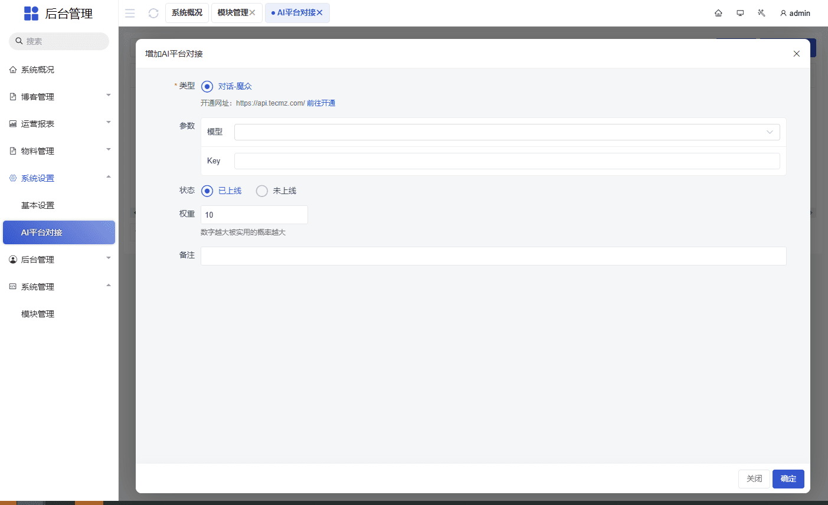
Task: Expand the 博客管理 sidebar menu
Action: (59, 97)
